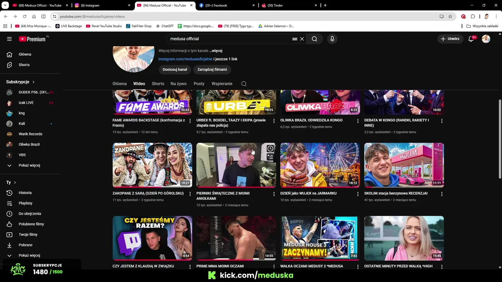Open options for DZIEŃ jako WUJEK video

[x=358, y=194]
